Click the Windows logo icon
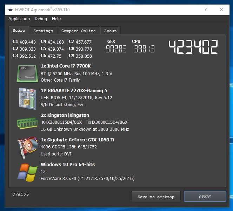Viewport: 233px width, 211px height. coord(27,173)
